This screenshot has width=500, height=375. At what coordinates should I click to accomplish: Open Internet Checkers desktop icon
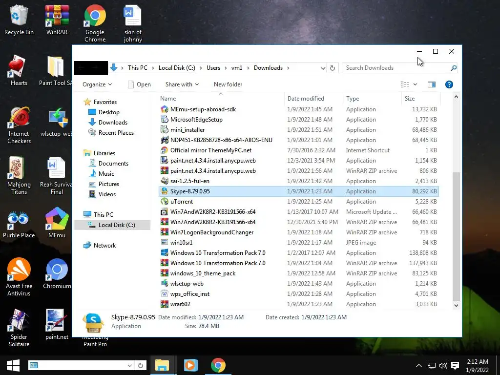tap(19, 125)
